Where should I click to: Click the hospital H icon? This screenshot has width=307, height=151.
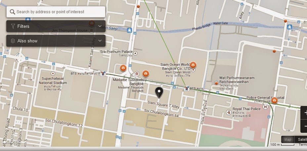coord(266,107)
